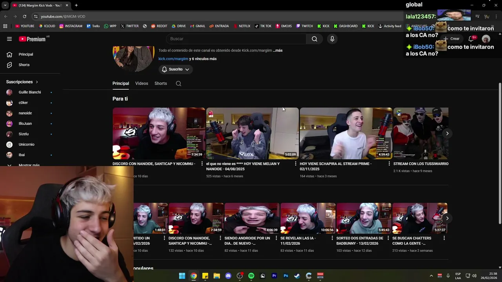Open the TIK TOK bookmark
This screenshot has width=502, height=282.
pyautogui.click(x=263, y=26)
